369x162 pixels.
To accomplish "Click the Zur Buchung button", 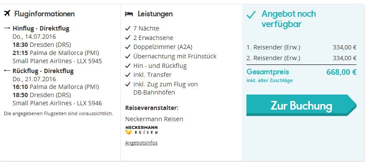I will coord(301,105).
